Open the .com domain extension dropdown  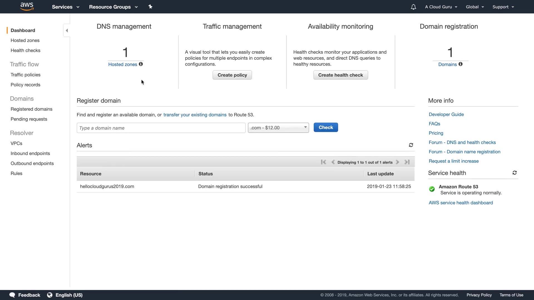click(278, 128)
